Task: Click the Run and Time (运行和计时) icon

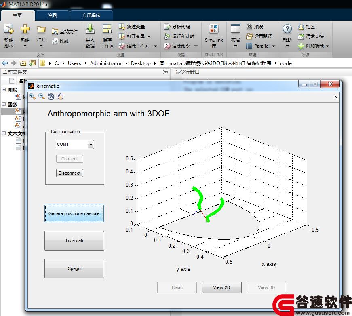Action: click(x=167, y=36)
